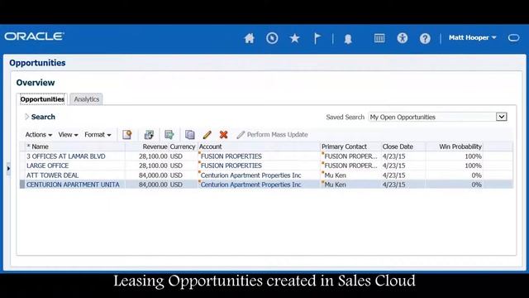Viewport: 529px width, 298px height.
Task: Open the Format menu
Action: pyautogui.click(x=98, y=134)
